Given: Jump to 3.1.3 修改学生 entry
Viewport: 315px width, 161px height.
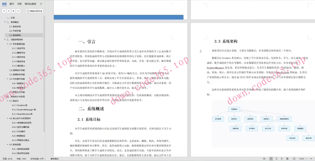Looking at the screenshot, I should pos(18,57).
